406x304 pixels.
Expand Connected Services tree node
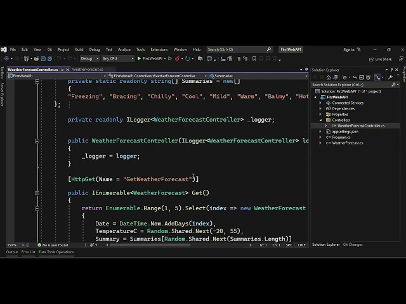(320, 103)
